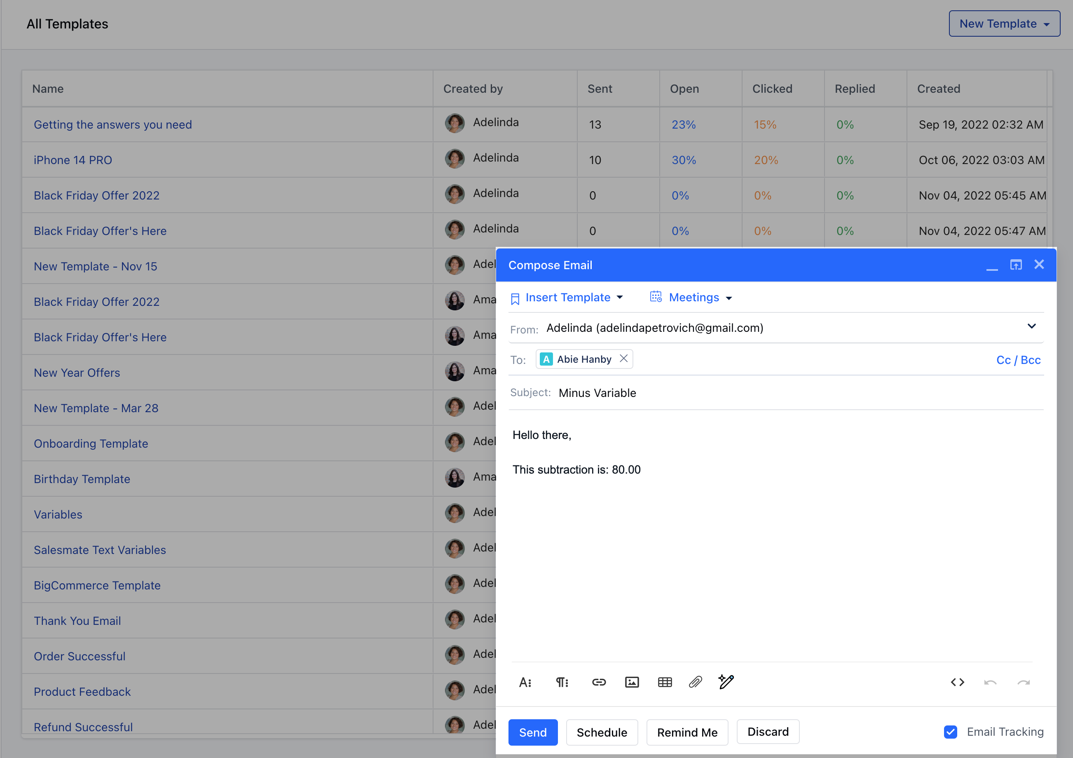Insert a link using link icon
The width and height of the screenshot is (1073, 758).
point(599,682)
